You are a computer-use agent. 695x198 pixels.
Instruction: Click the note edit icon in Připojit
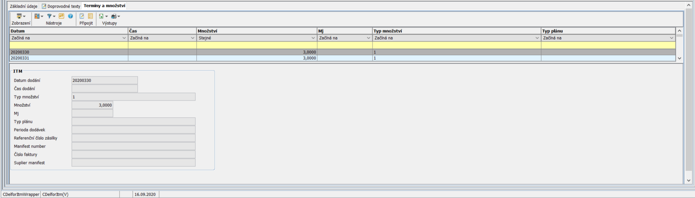click(x=82, y=16)
